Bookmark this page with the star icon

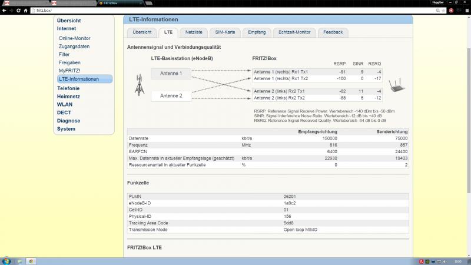click(x=443, y=11)
